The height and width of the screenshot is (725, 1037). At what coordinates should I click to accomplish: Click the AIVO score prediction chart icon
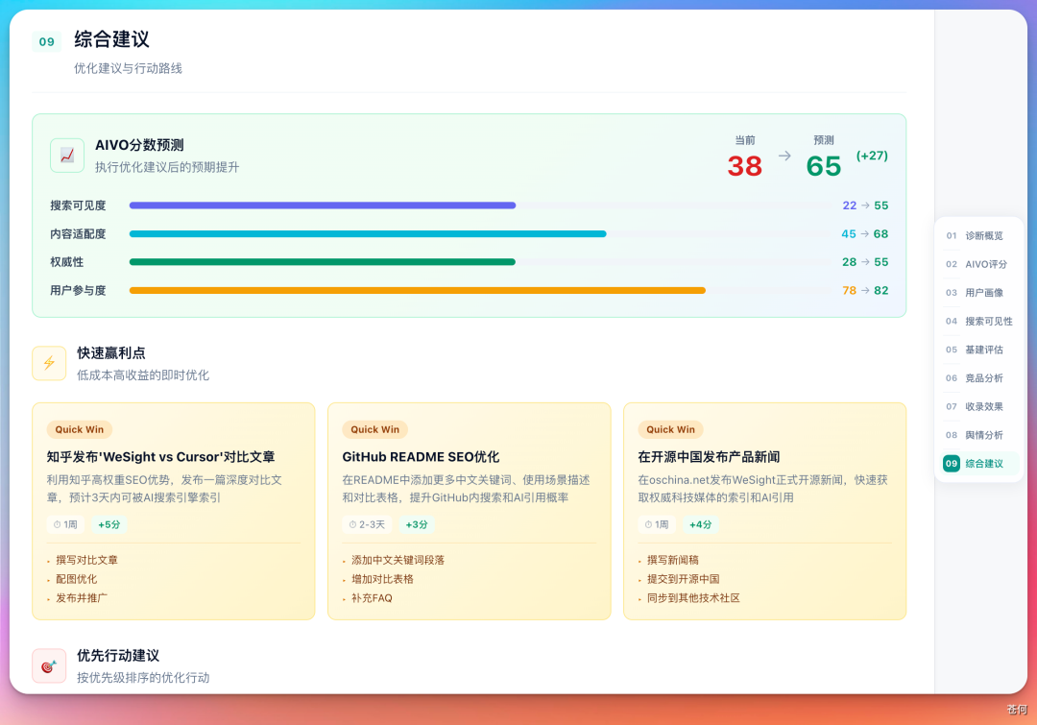(x=67, y=156)
